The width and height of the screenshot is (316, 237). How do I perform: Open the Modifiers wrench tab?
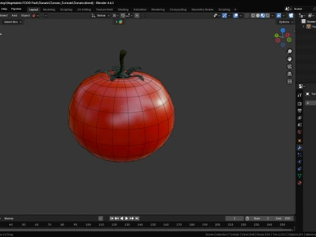(300, 147)
